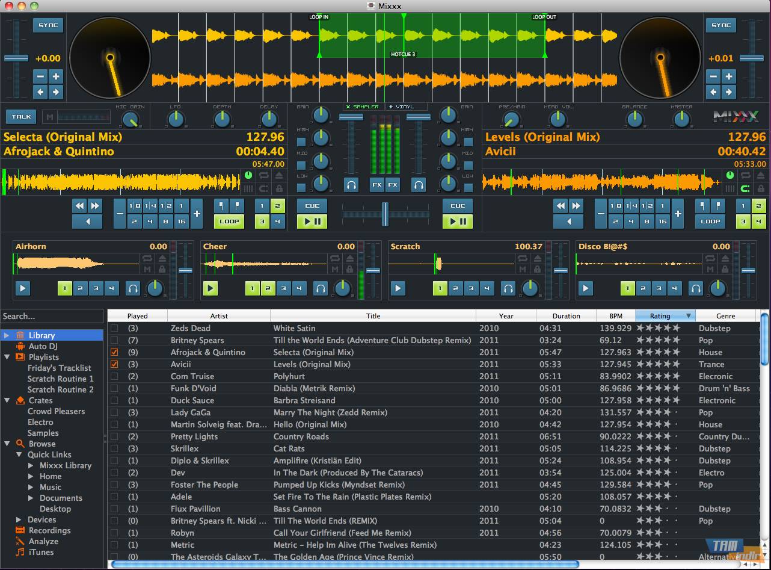This screenshot has width=771, height=570.
Task: Toggle play/pause on the left deck
Action: point(312,221)
